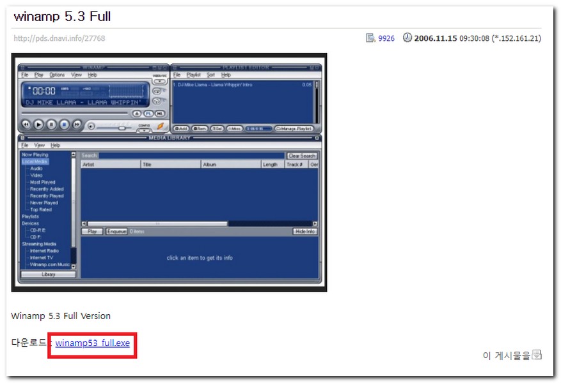The image size is (561, 383).
Task: Click the media library Search field
Action: [191, 156]
